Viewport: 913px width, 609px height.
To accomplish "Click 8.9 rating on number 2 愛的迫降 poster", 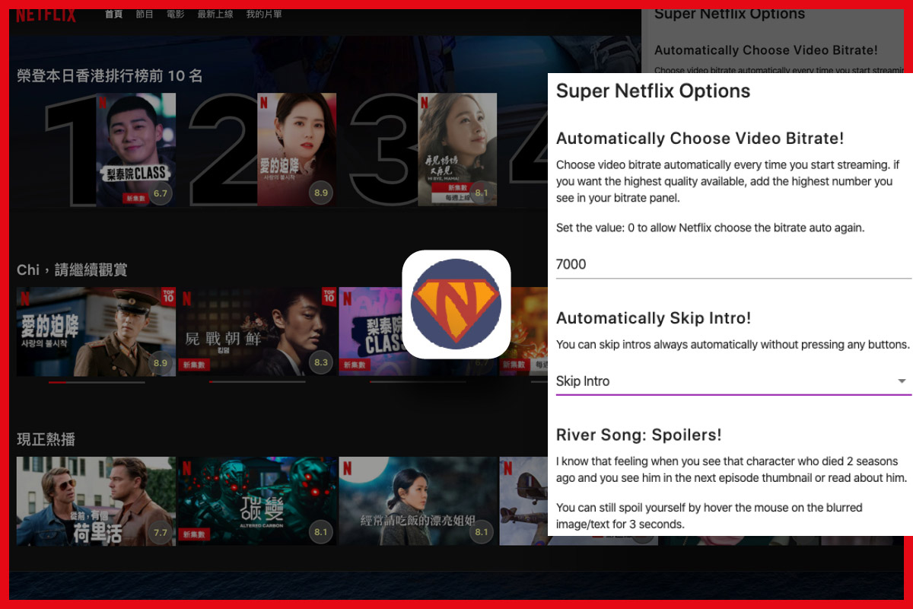I will pyautogui.click(x=321, y=193).
